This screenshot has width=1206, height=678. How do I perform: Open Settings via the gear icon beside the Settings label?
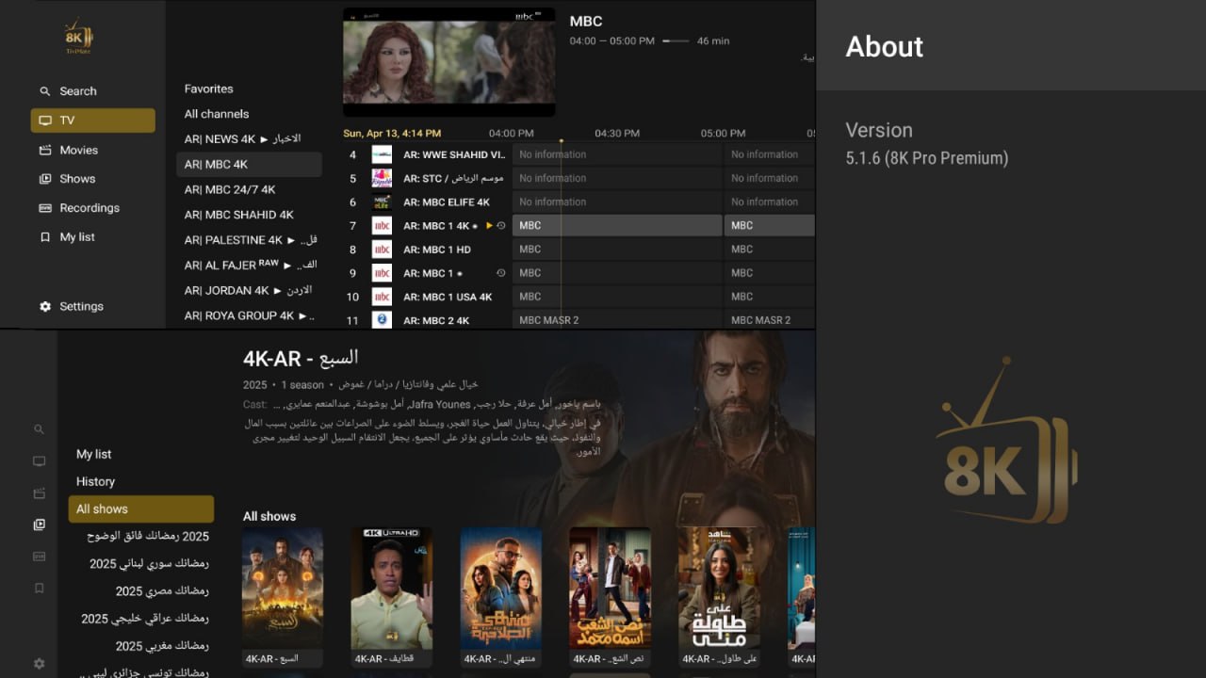[x=44, y=306]
